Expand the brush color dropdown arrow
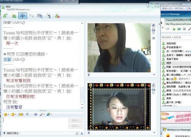191x137 pixels. pyautogui.click(x=44, y=114)
